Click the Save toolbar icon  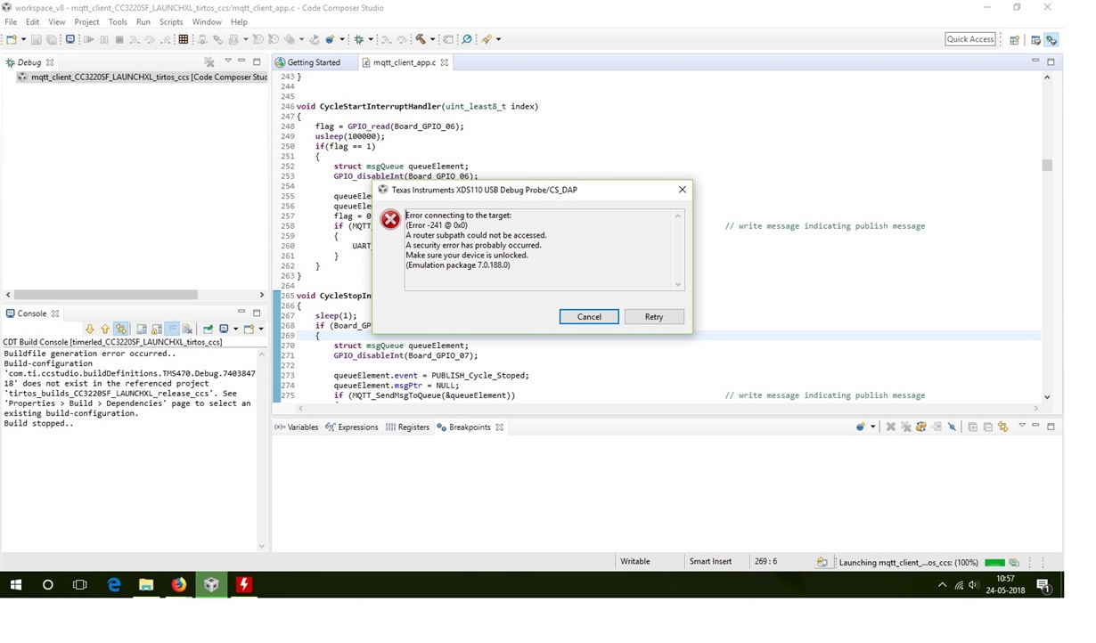(x=36, y=39)
